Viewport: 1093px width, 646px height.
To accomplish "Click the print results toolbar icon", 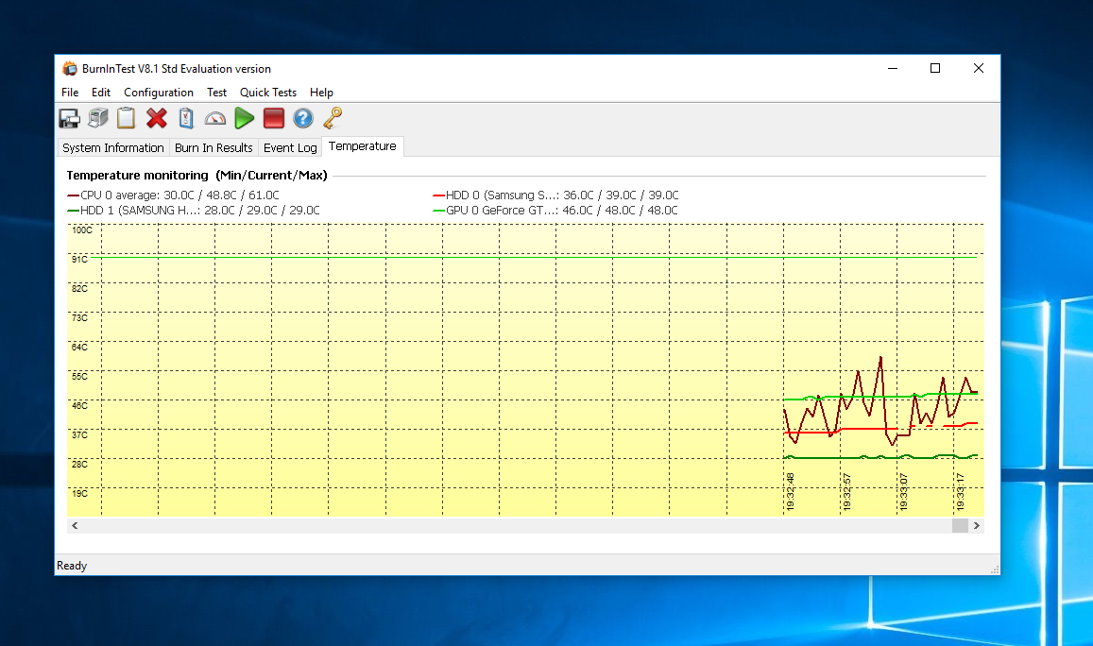I will pyautogui.click(x=97, y=118).
